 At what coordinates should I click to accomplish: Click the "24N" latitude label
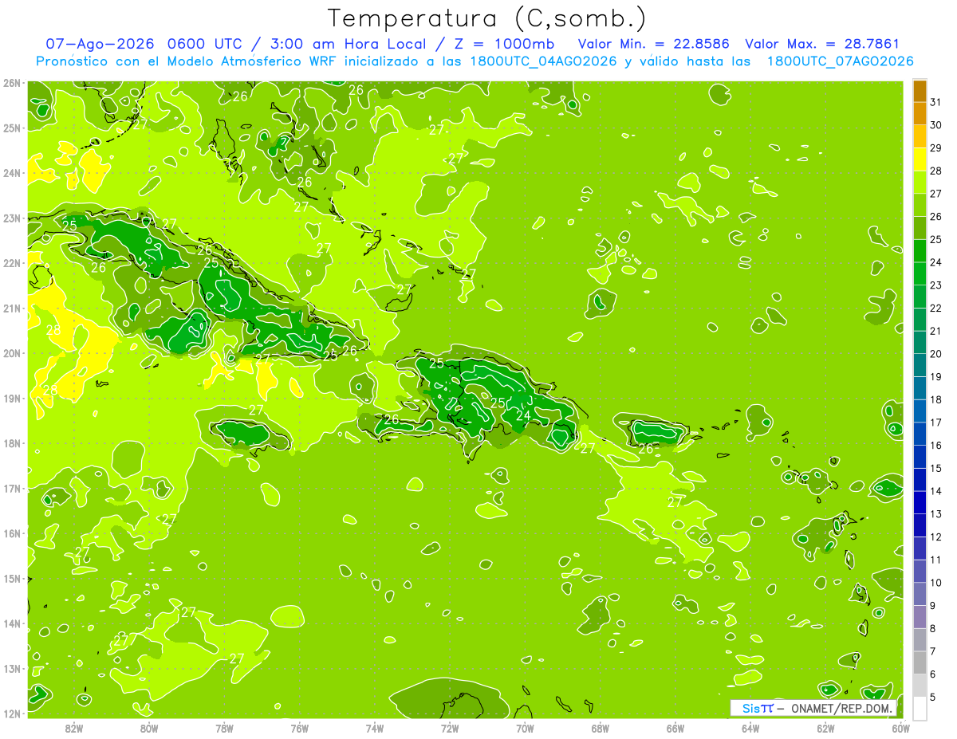point(11,173)
